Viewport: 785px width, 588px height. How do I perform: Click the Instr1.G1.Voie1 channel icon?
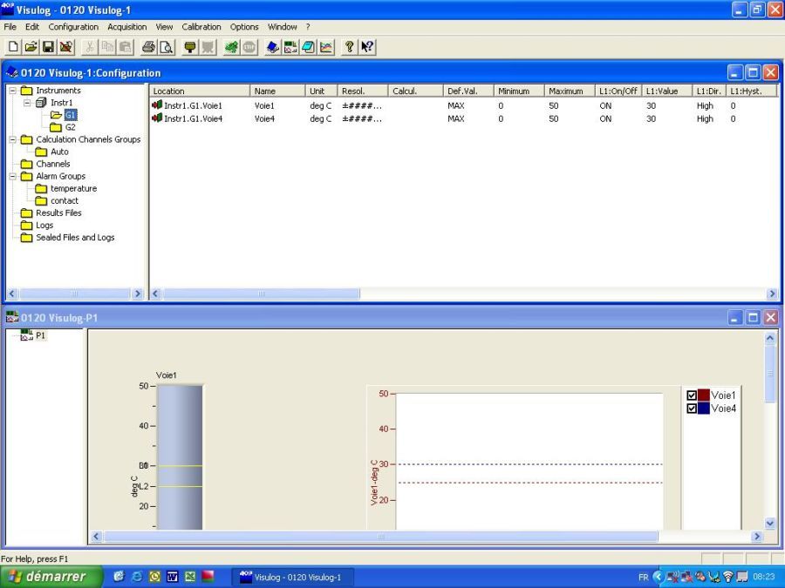(x=157, y=105)
